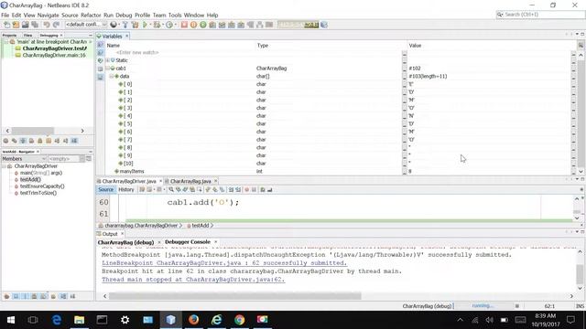Click the Undo toolbar icon
This screenshot has height=329, width=586.
[x=47, y=25]
